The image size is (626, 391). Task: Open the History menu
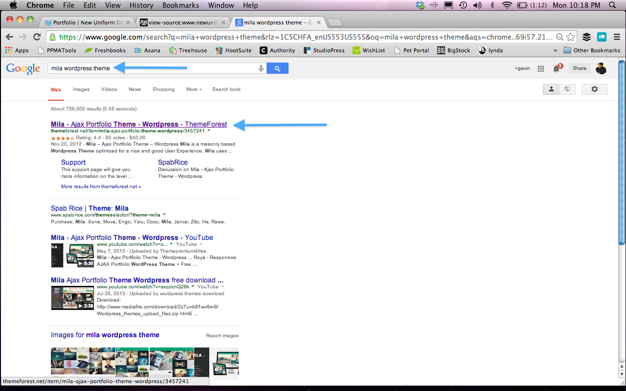pos(141,5)
